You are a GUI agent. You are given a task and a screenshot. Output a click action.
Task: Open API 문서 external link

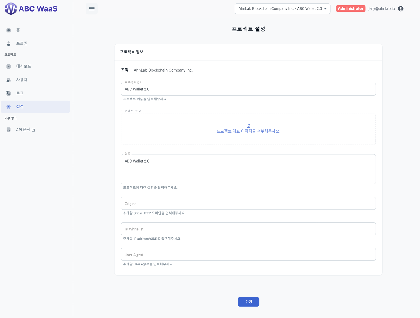[35, 130]
